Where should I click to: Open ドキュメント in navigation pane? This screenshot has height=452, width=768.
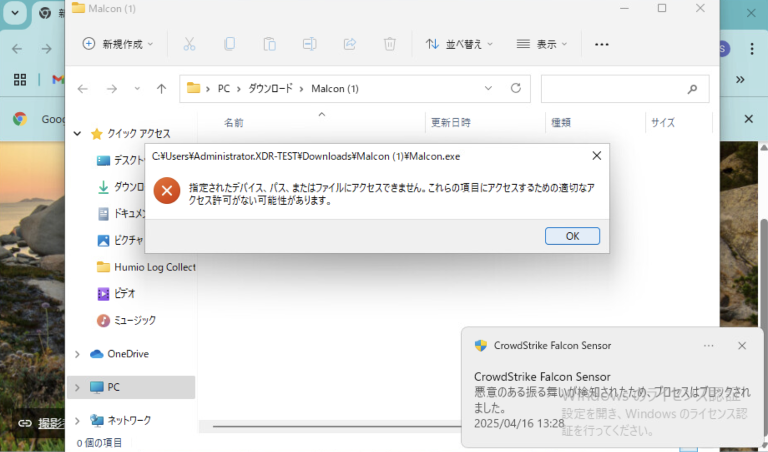pos(120,213)
